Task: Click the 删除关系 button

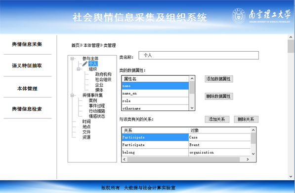Action: (x=246, y=119)
